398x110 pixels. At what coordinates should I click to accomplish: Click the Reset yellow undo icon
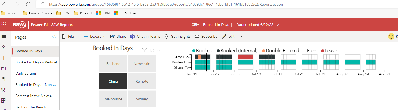point(391,36)
